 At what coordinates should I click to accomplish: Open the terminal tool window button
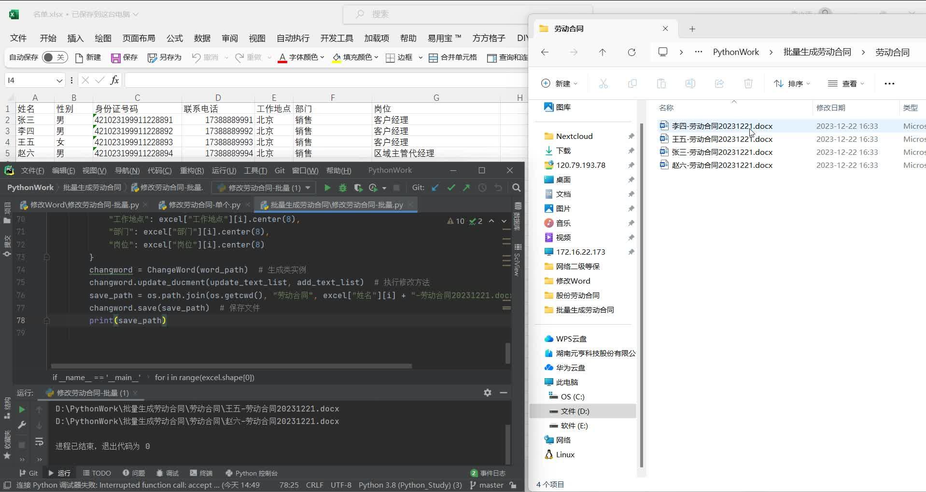pyautogui.click(x=201, y=473)
